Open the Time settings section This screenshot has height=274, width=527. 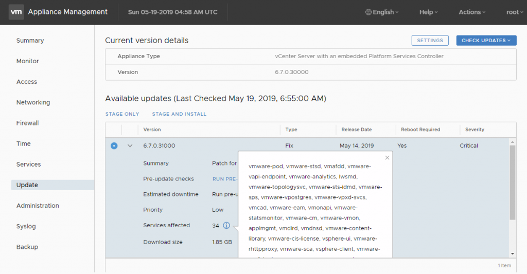click(24, 144)
